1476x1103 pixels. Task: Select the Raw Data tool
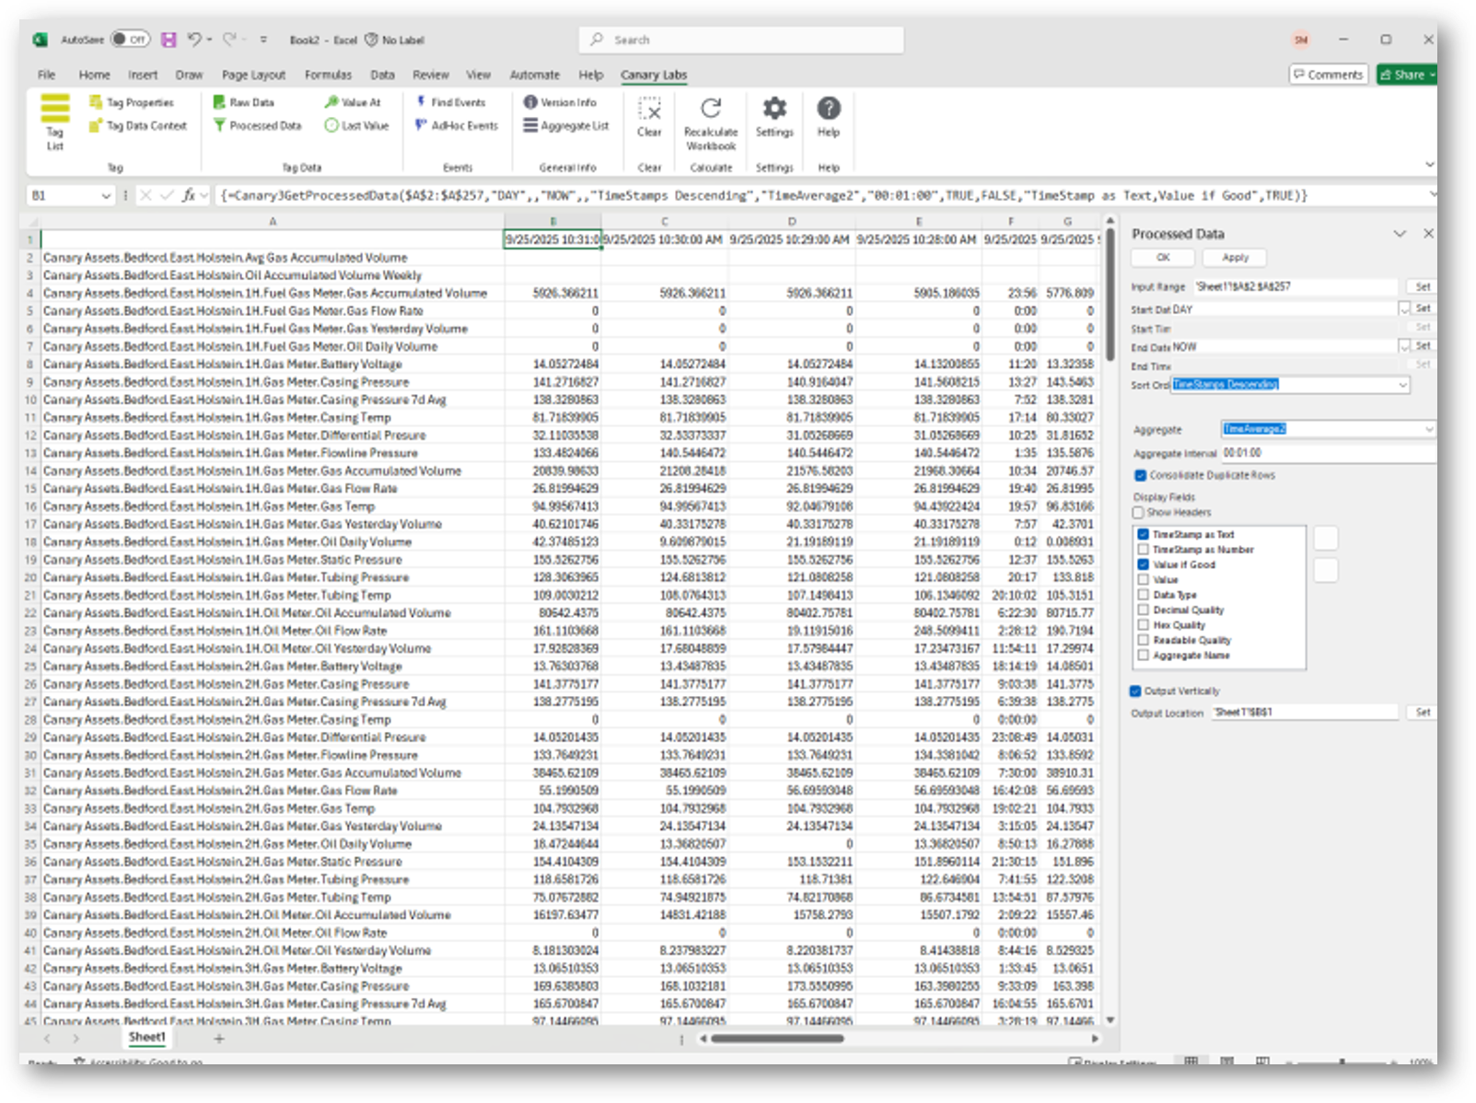coord(244,102)
